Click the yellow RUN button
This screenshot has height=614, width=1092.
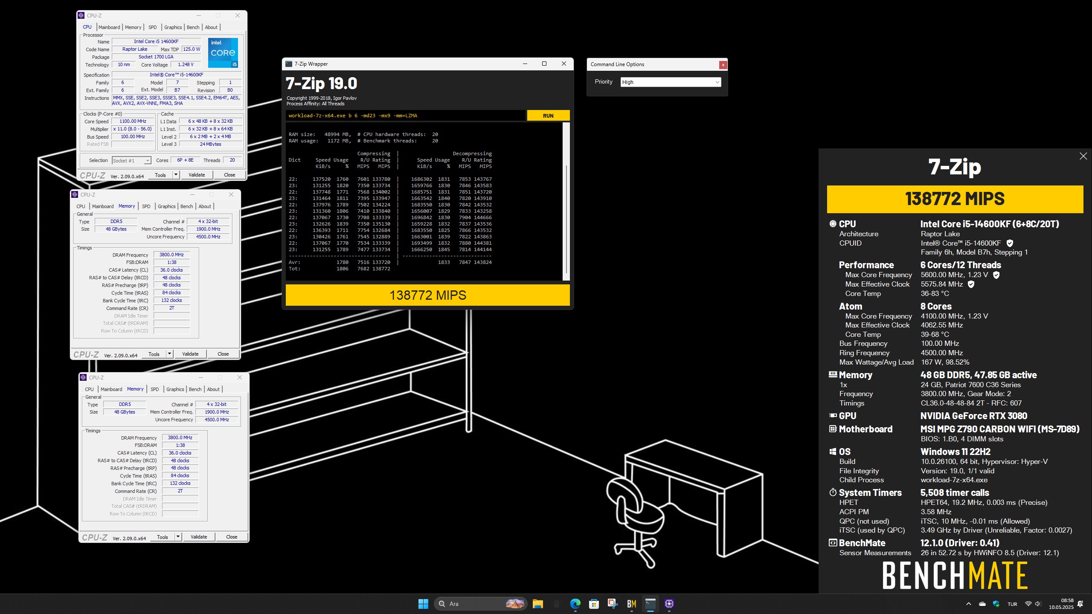[548, 116]
